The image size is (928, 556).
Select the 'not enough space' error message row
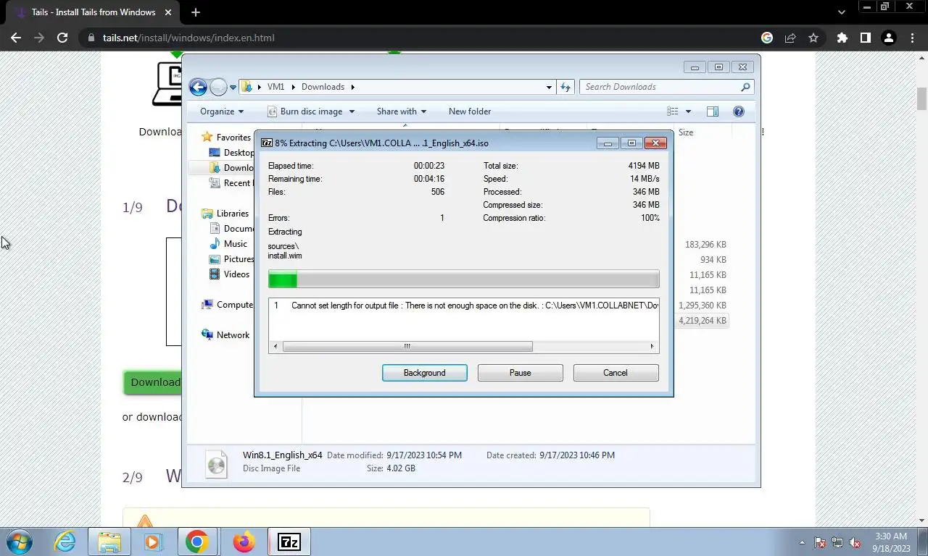(464, 306)
